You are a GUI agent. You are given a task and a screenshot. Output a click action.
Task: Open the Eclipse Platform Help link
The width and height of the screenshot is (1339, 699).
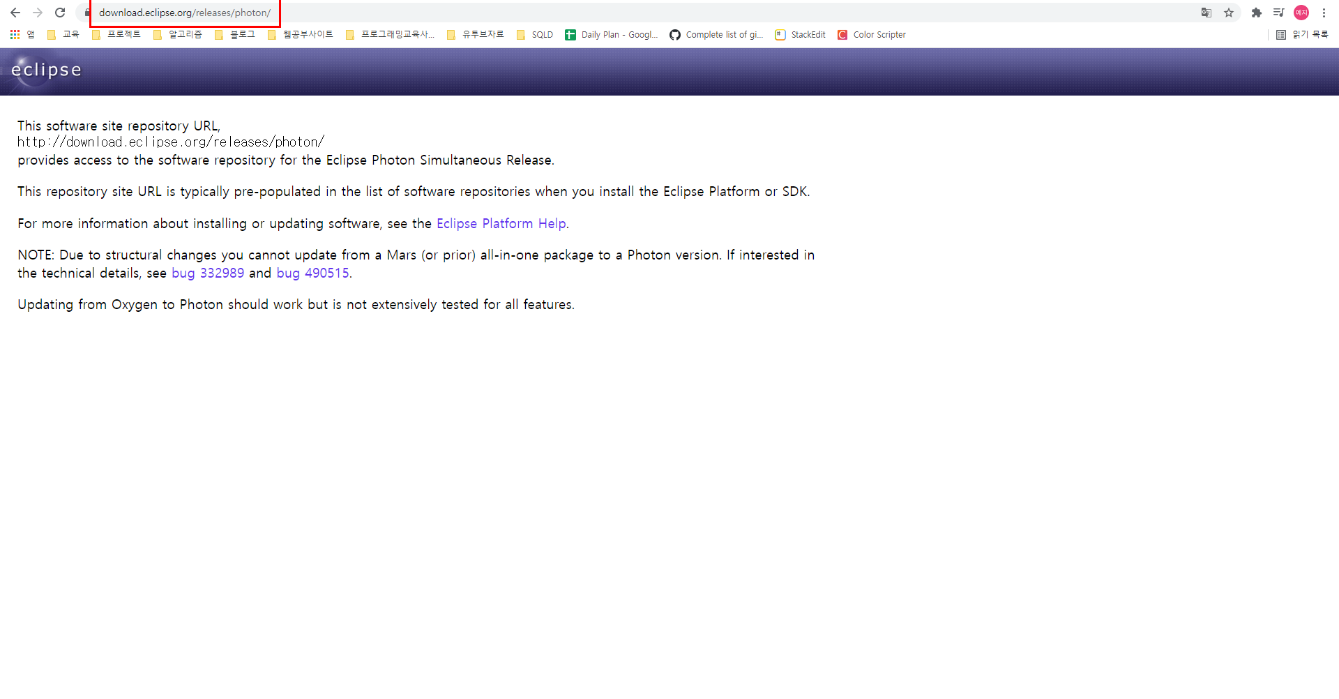click(501, 223)
